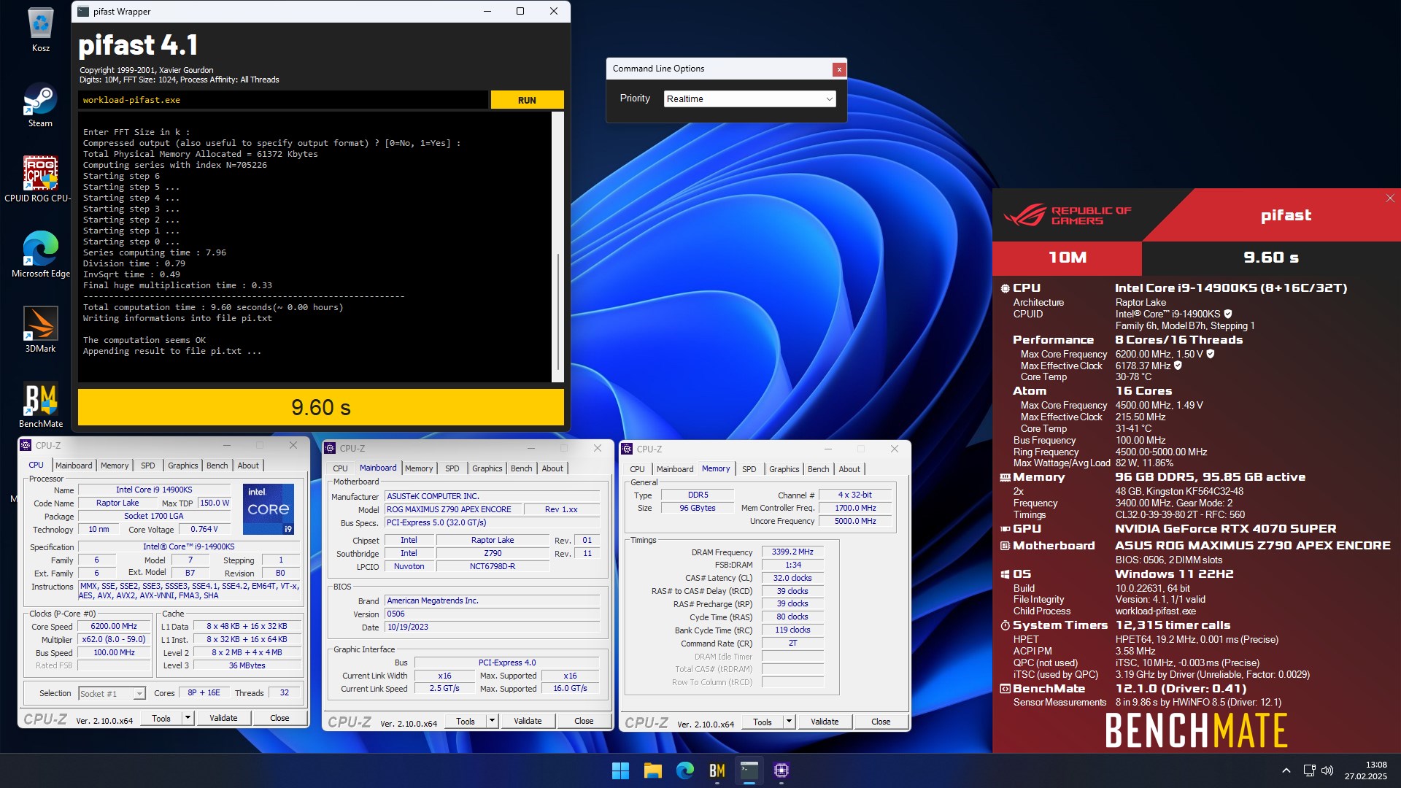Click the Intel Core i9 14900KS name field

pos(154,490)
